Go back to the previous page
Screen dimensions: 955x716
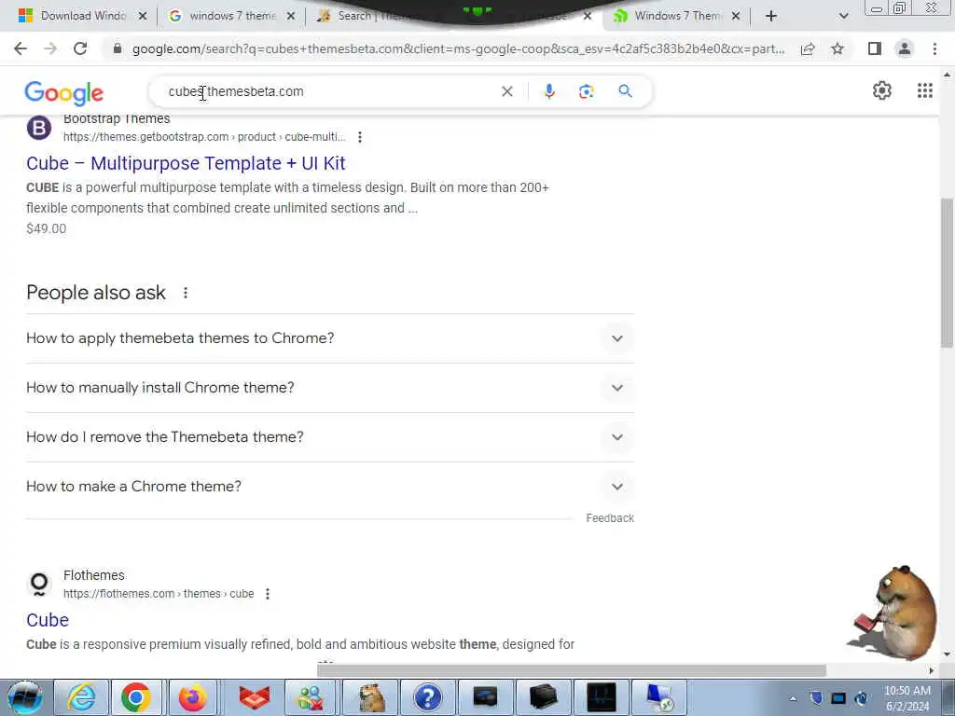21,48
